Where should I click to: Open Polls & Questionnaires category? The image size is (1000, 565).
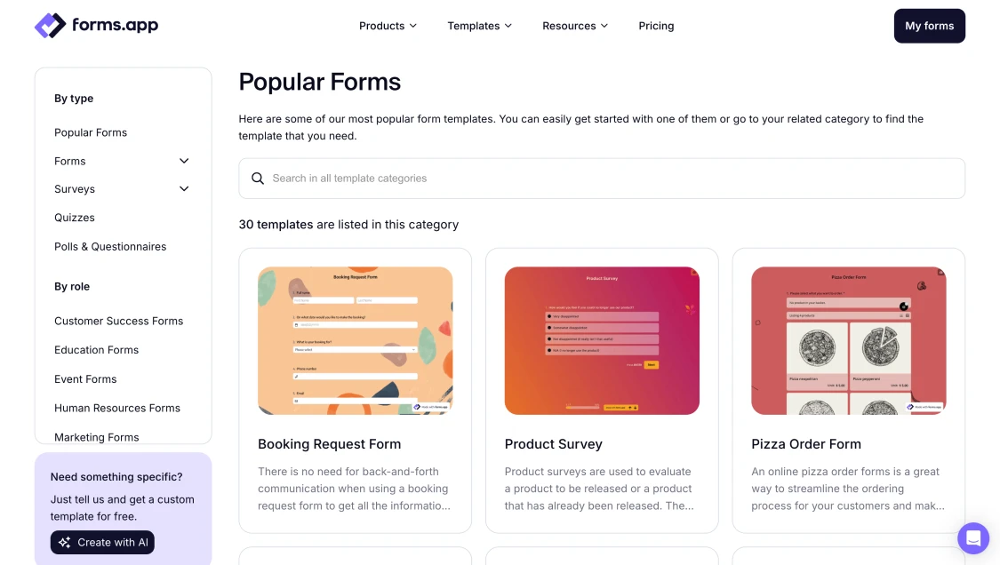[109, 246]
